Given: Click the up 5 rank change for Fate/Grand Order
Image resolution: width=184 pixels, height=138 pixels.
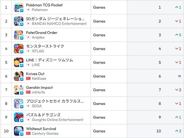Looking at the screenshot, I should point(178,35).
